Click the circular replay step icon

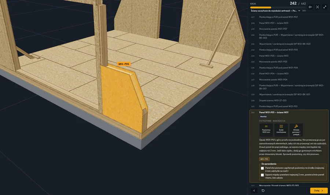(263, 191)
